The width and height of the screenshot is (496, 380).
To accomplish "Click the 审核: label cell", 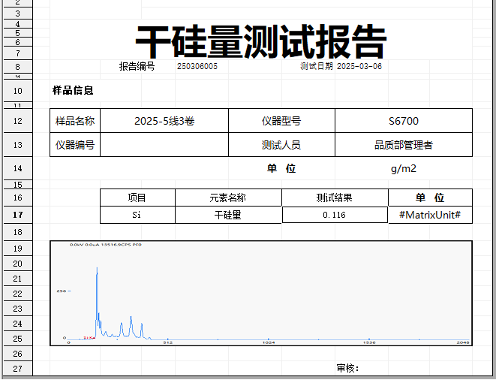I will pyautogui.click(x=347, y=368).
